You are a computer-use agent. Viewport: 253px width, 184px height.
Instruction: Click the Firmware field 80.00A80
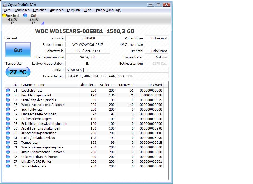pyautogui.click(x=87, y=38)
